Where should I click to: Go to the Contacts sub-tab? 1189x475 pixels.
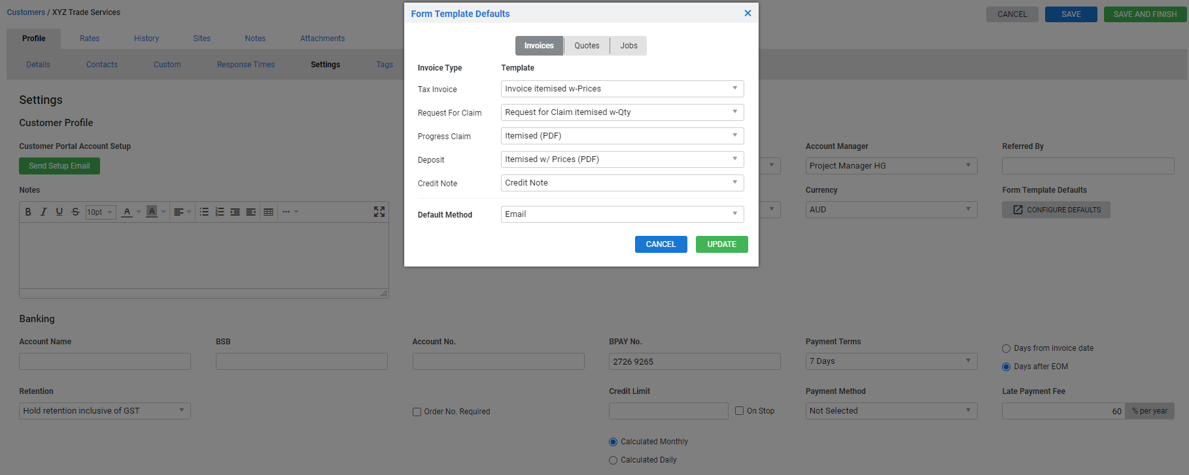(x=102, y=65)
